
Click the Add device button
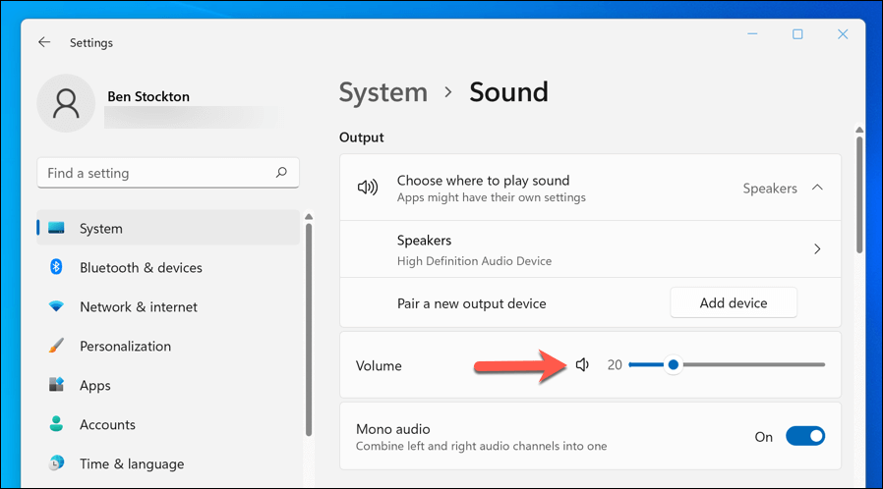(x=733, y=303)
